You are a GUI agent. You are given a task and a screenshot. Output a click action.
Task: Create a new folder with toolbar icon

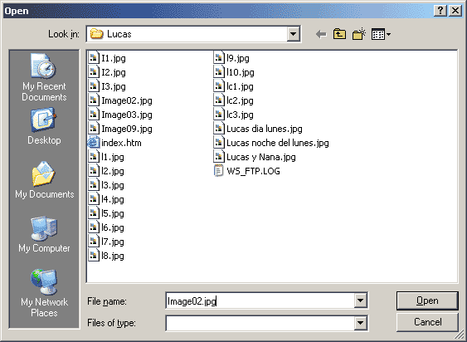(x=359, y=34)
